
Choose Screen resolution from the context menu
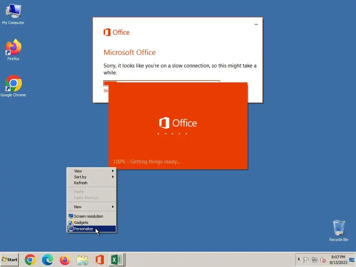coord(92,216)
